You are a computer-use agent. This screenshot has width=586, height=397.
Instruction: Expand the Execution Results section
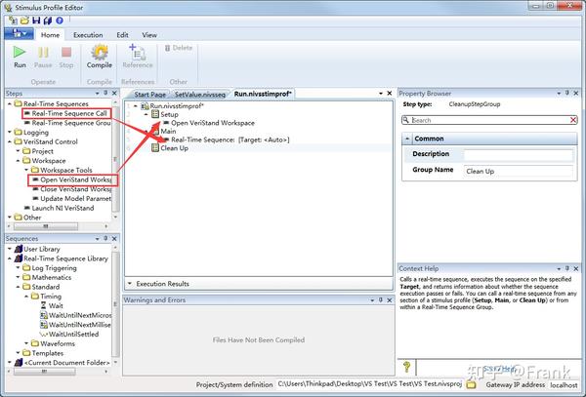click(x=130, y=284)
